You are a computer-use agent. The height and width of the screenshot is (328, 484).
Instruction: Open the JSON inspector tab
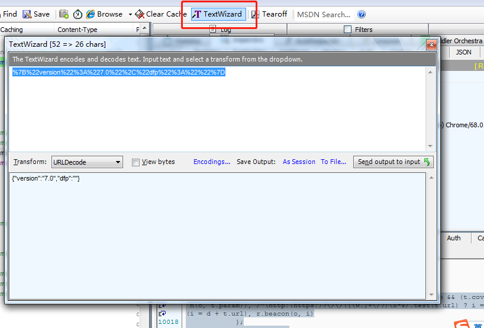(464, 52)
